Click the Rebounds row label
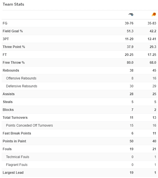158x178 pixels. coord(11,70)
